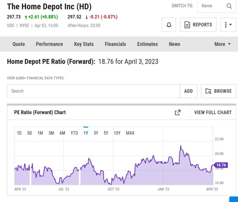Open the REPORTS button

[198, 25]
